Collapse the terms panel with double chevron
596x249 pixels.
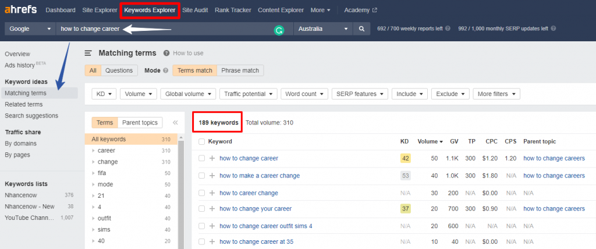[175, 122]
